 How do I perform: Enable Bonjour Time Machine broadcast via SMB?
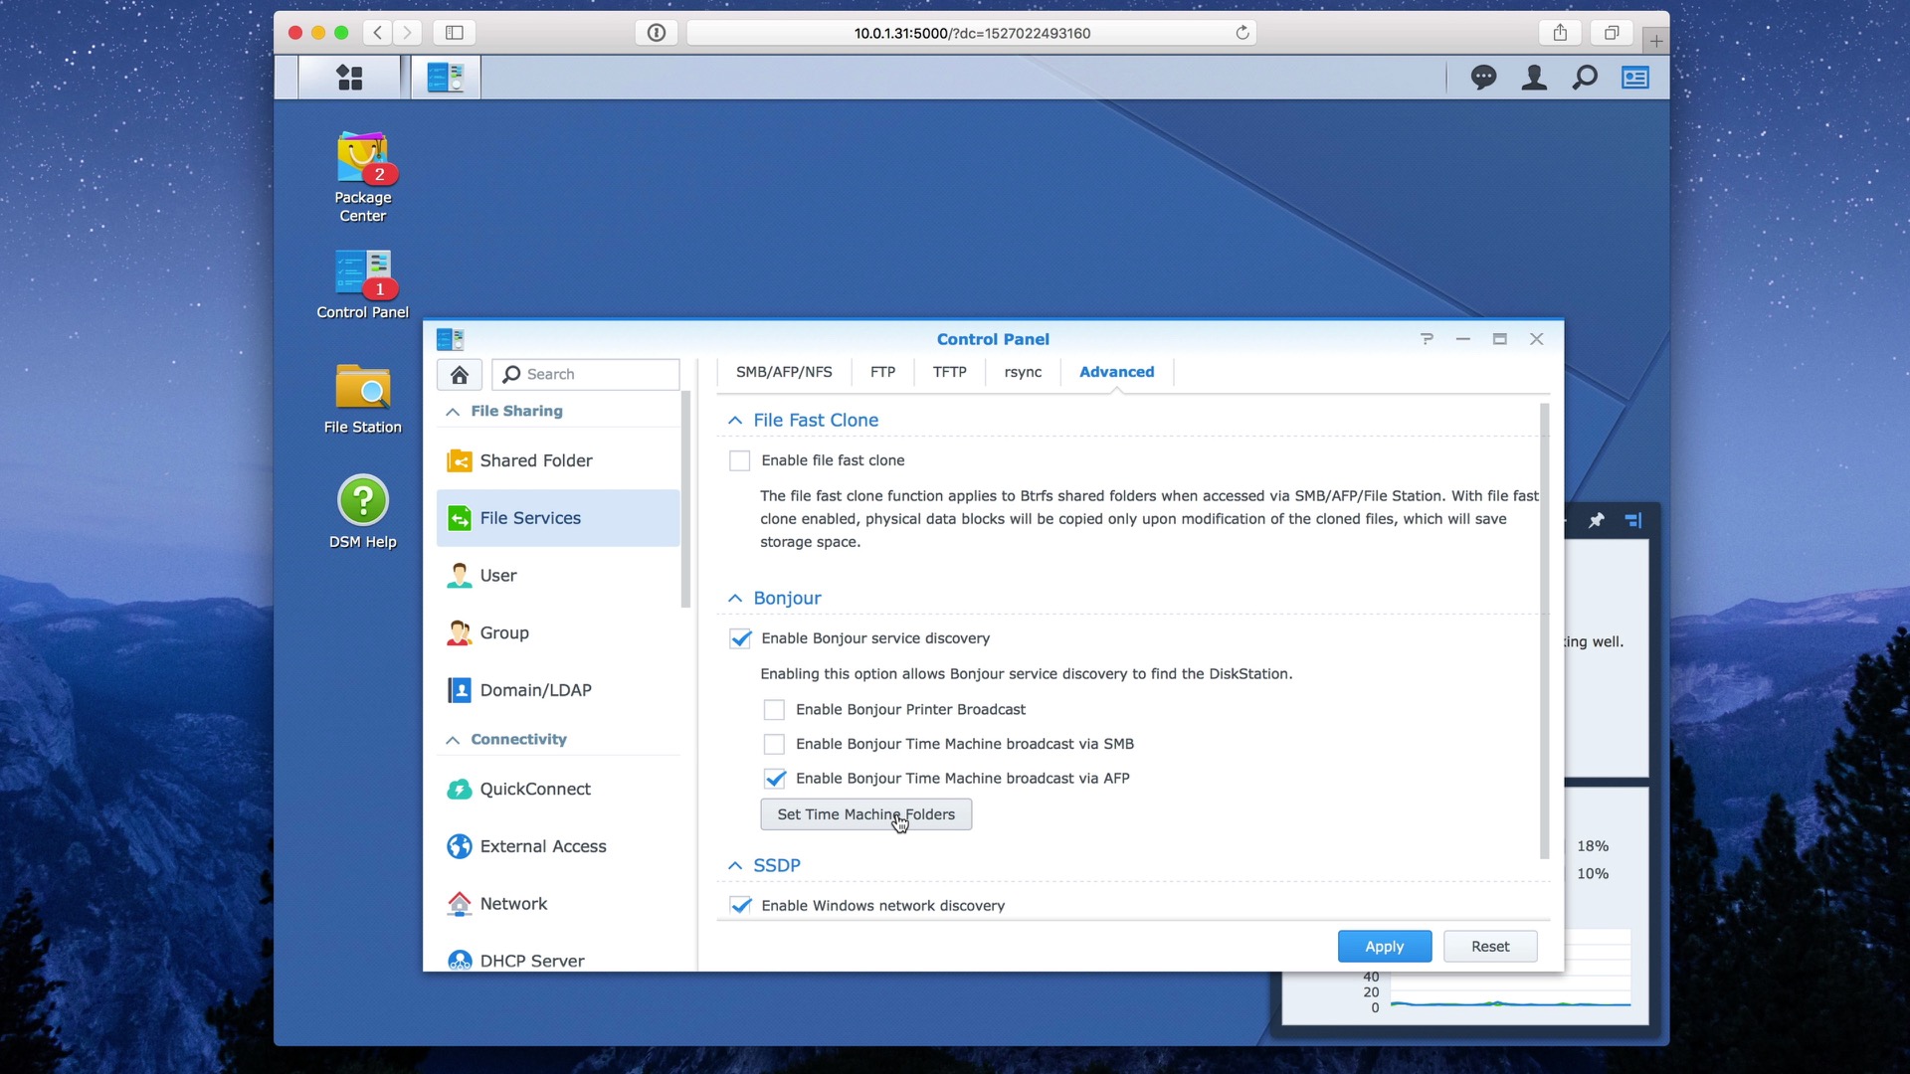coord(774,744)
